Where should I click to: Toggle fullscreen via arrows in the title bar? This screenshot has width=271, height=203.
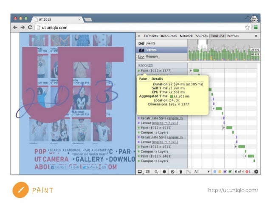click(246, 18)
